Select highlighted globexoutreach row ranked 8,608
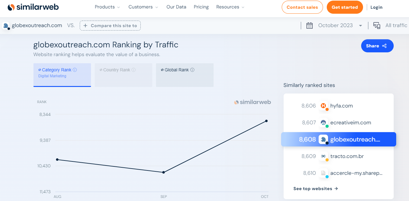Screen dimensions: 409x201 point(339,139)
